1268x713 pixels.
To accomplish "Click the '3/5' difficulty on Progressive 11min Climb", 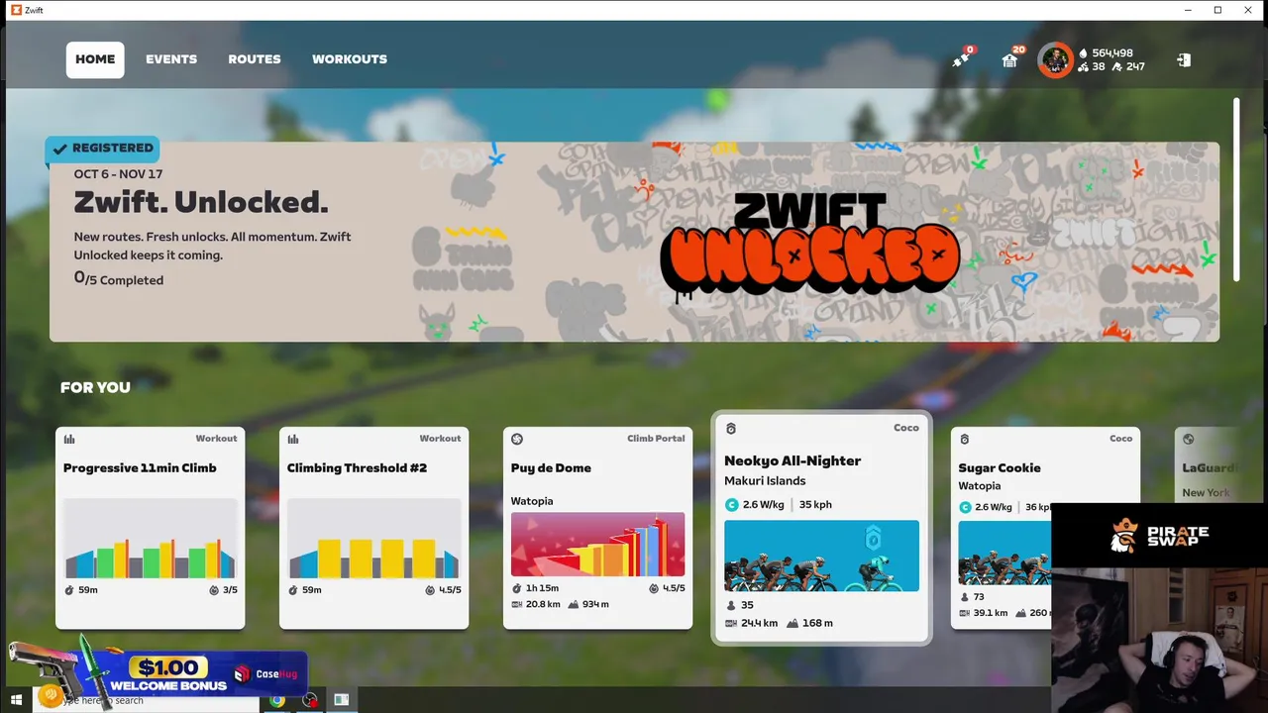I will point(230,589).
